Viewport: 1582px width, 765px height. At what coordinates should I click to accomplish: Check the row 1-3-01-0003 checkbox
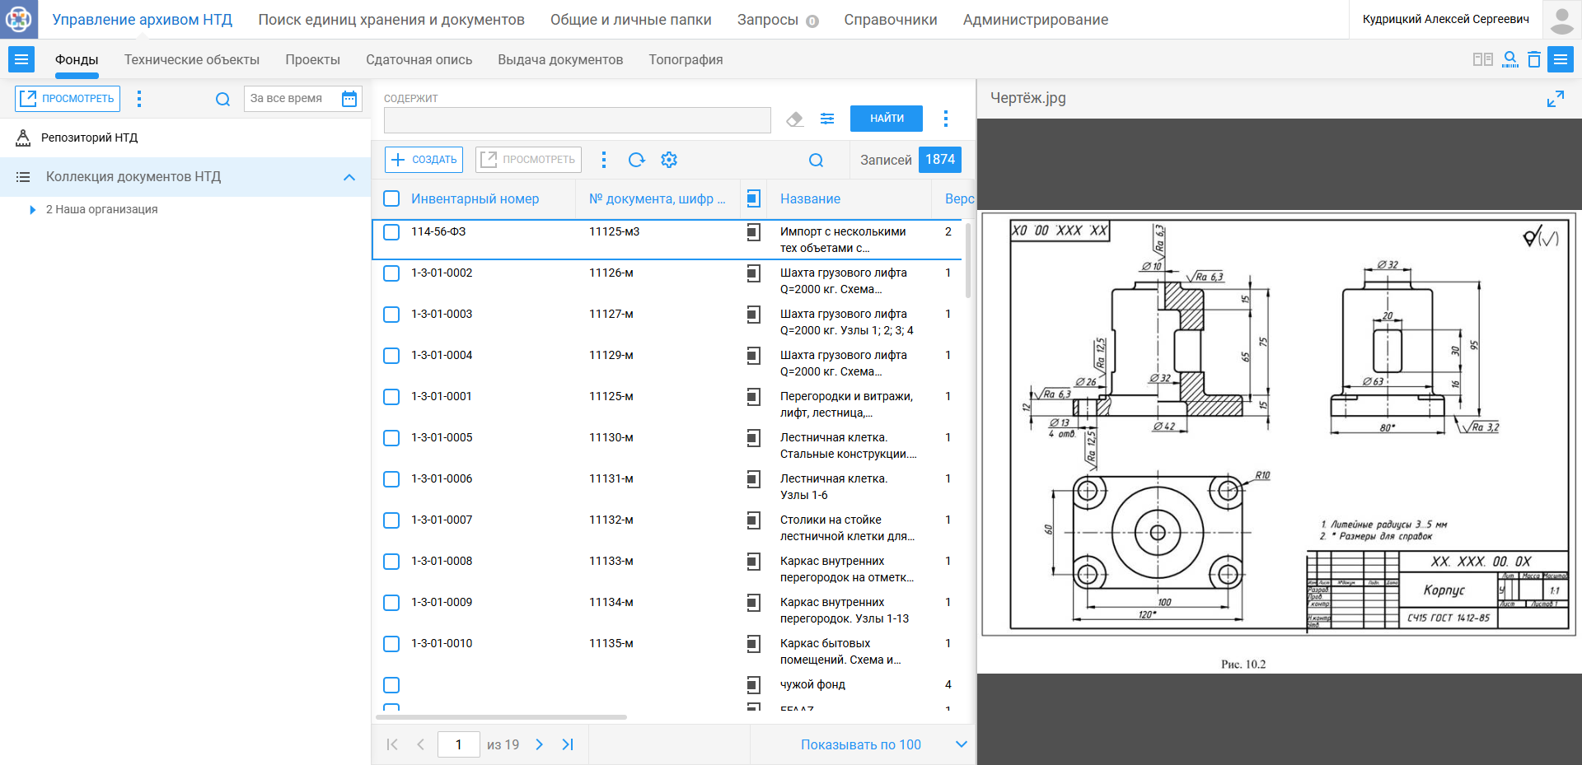pos(391,315)
